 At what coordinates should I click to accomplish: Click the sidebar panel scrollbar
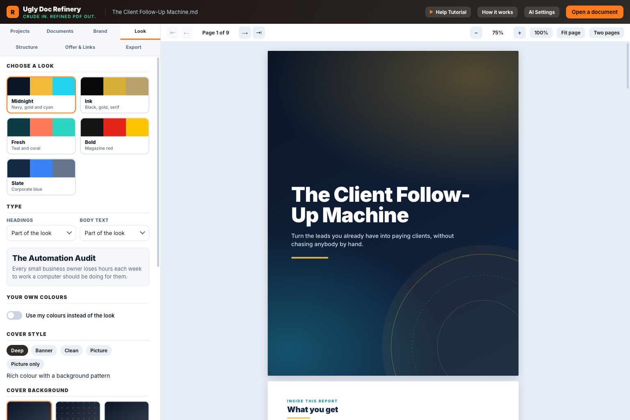[x=158, y=162]
